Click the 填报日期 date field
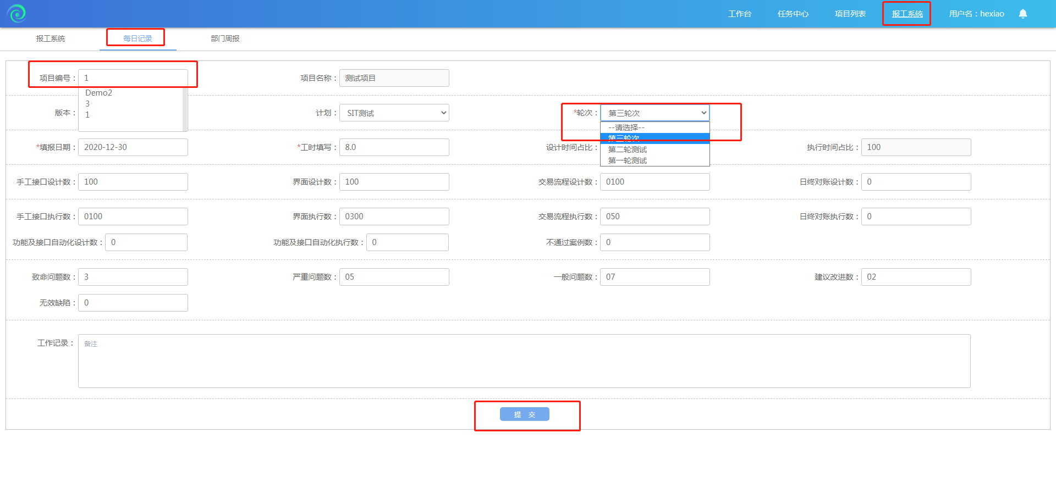The height and width of the screenshot is (483, 1056). click(x=133, y=147)
